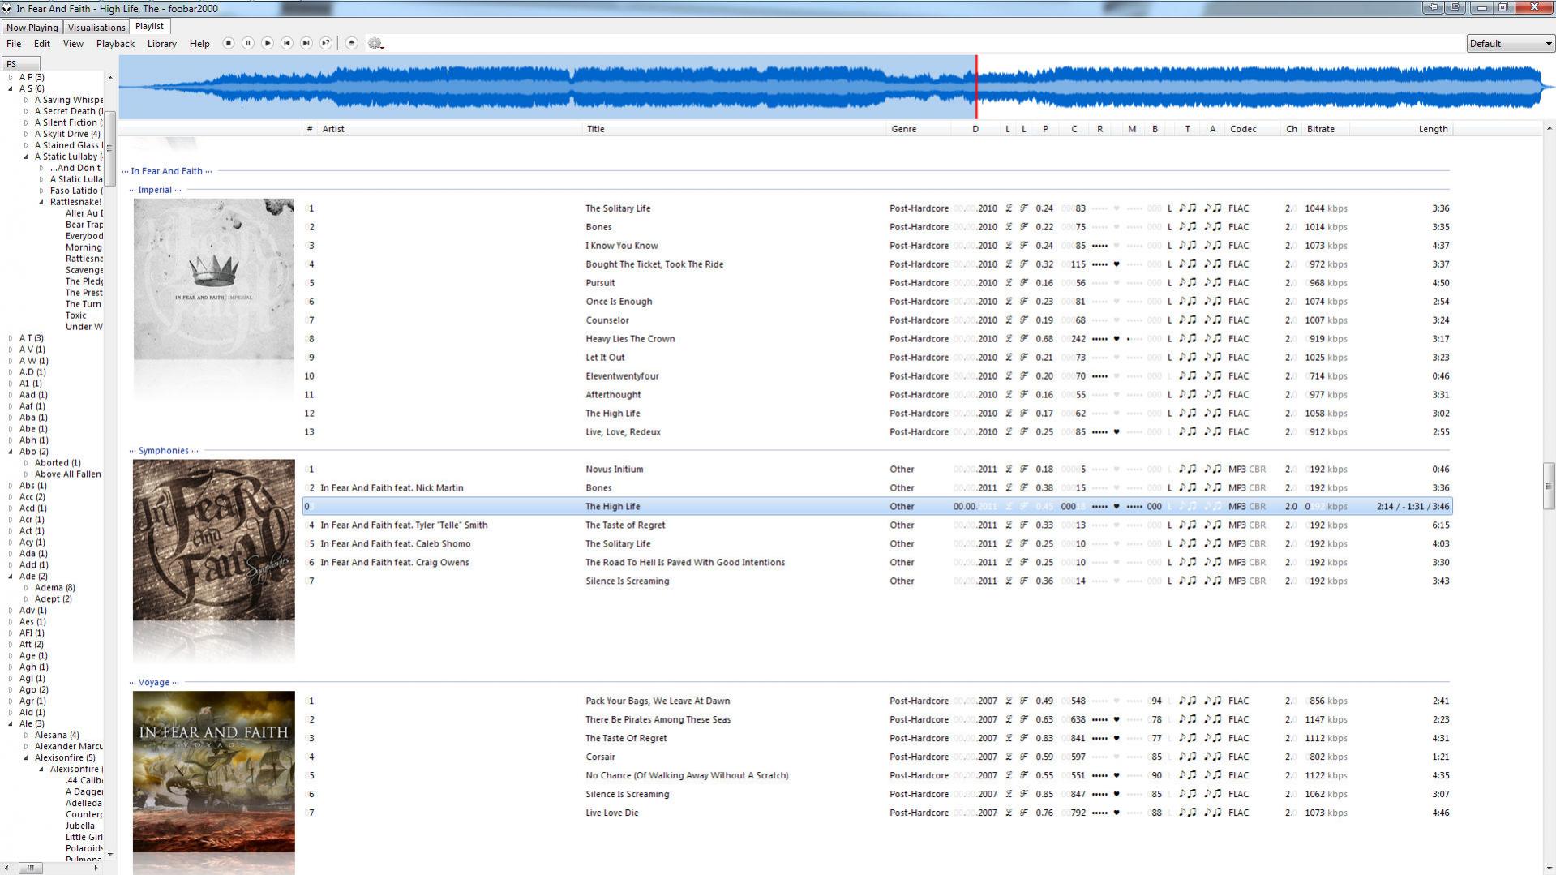Sort by the Title column header
Image resolution: width=1556 pixels, height=875 pixels.
click(x=735, y=129)
